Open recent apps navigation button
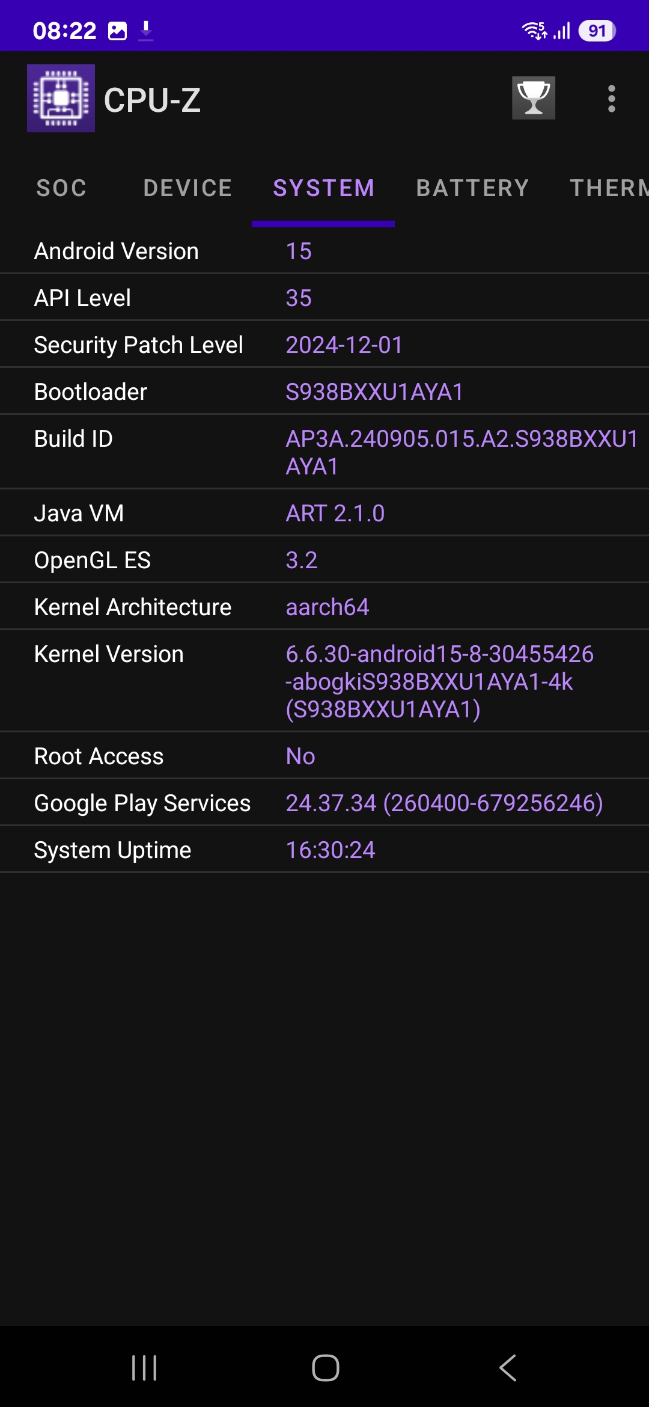The height and width of the screenshot is (1407, 649). [x=144, y=1367]
